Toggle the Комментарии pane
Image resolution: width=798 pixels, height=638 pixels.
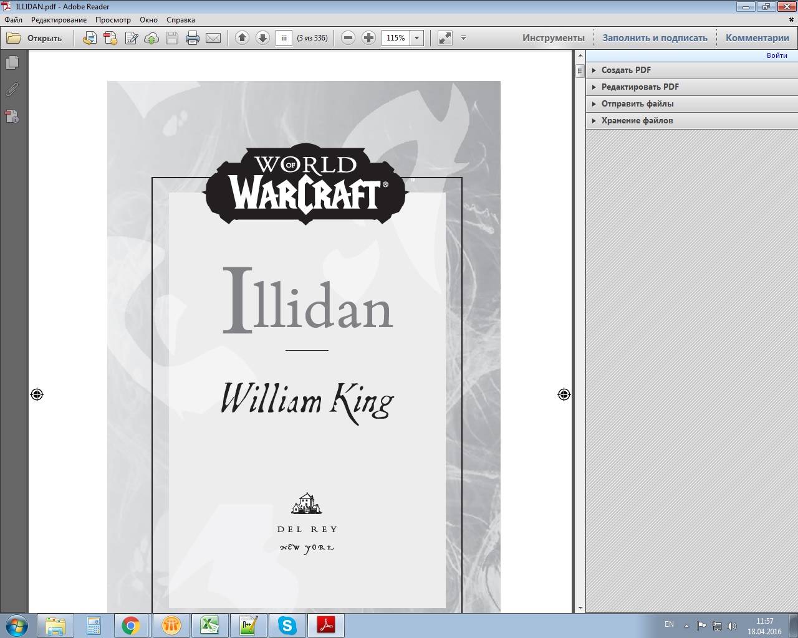click(757, 38)
